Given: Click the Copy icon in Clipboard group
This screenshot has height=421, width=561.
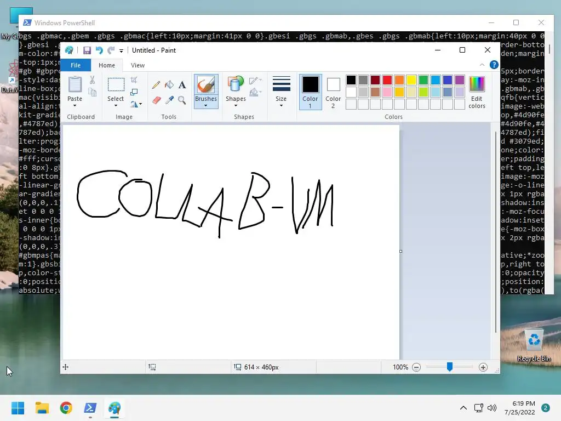Looking at the screenshot, I should (92, 92).
